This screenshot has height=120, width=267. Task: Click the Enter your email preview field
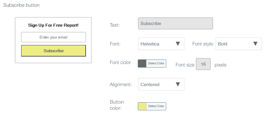(54, 37)
